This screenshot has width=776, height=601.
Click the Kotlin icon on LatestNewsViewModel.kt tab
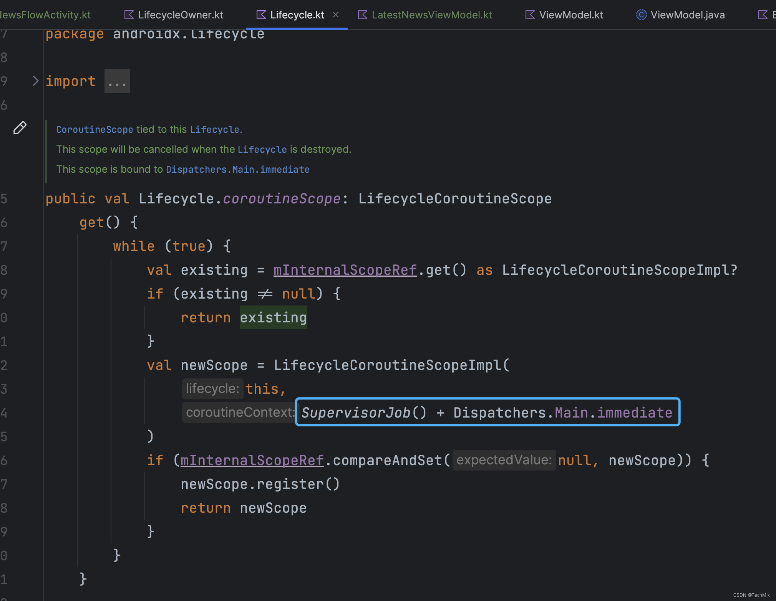coord(363,15)
